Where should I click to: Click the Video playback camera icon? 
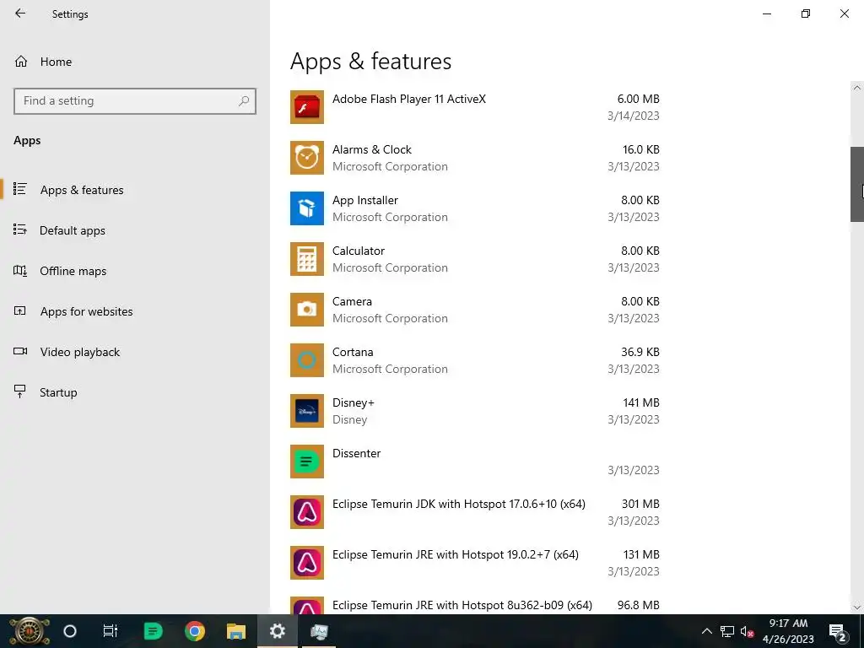(x=20, y=351)
